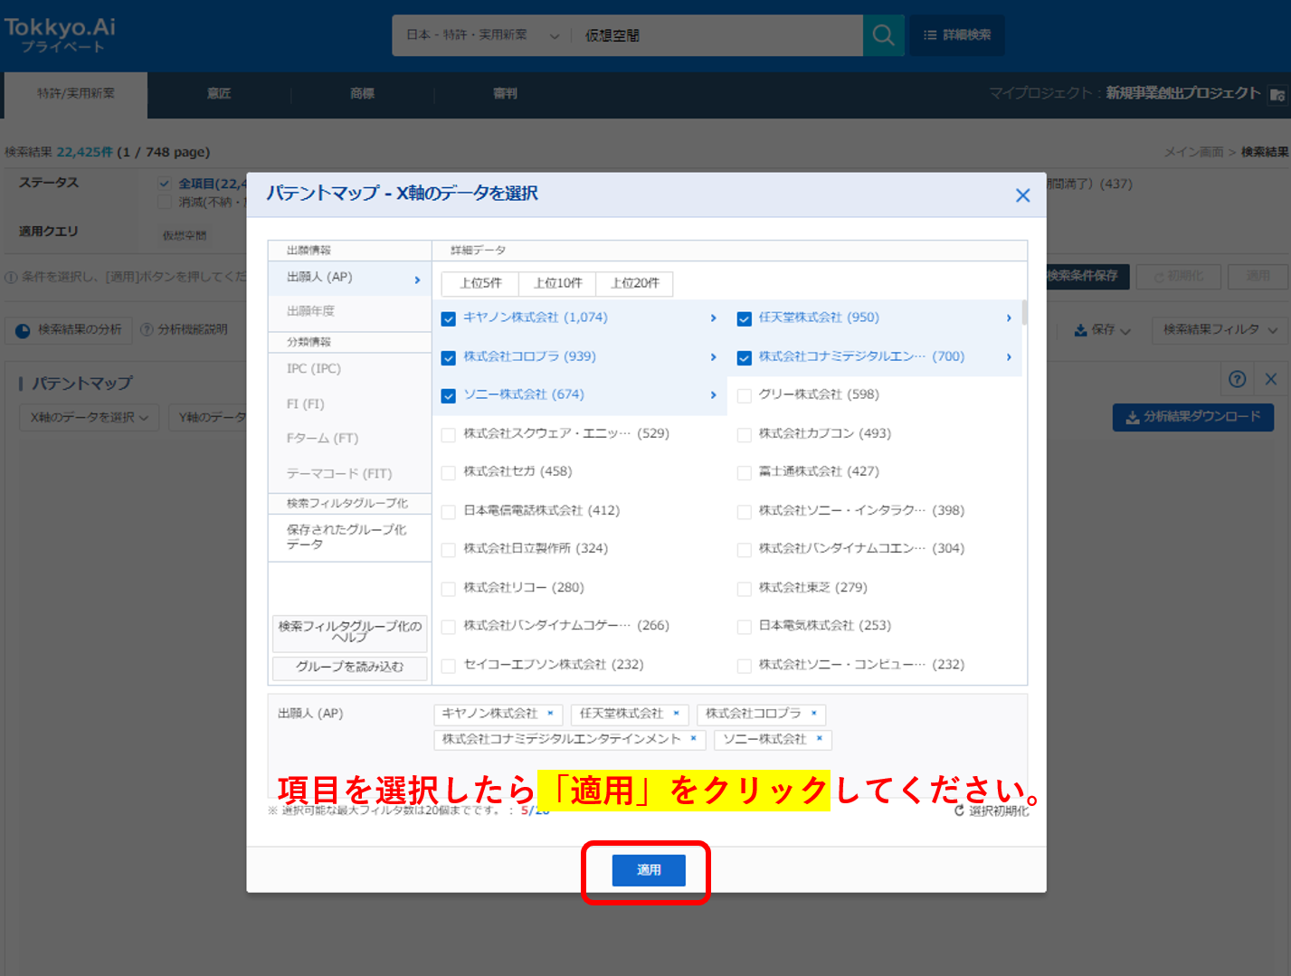Image resolution: width=1291 pixels, height=976 pixels.
Task: Select テーマコード (FIT) category
Action: tap(349, 474)
